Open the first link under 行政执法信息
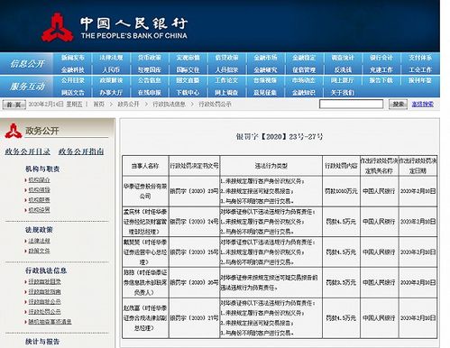This screenshot has height=348, width=450. tap(44, 281)
